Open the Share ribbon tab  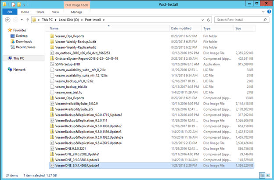40,12
